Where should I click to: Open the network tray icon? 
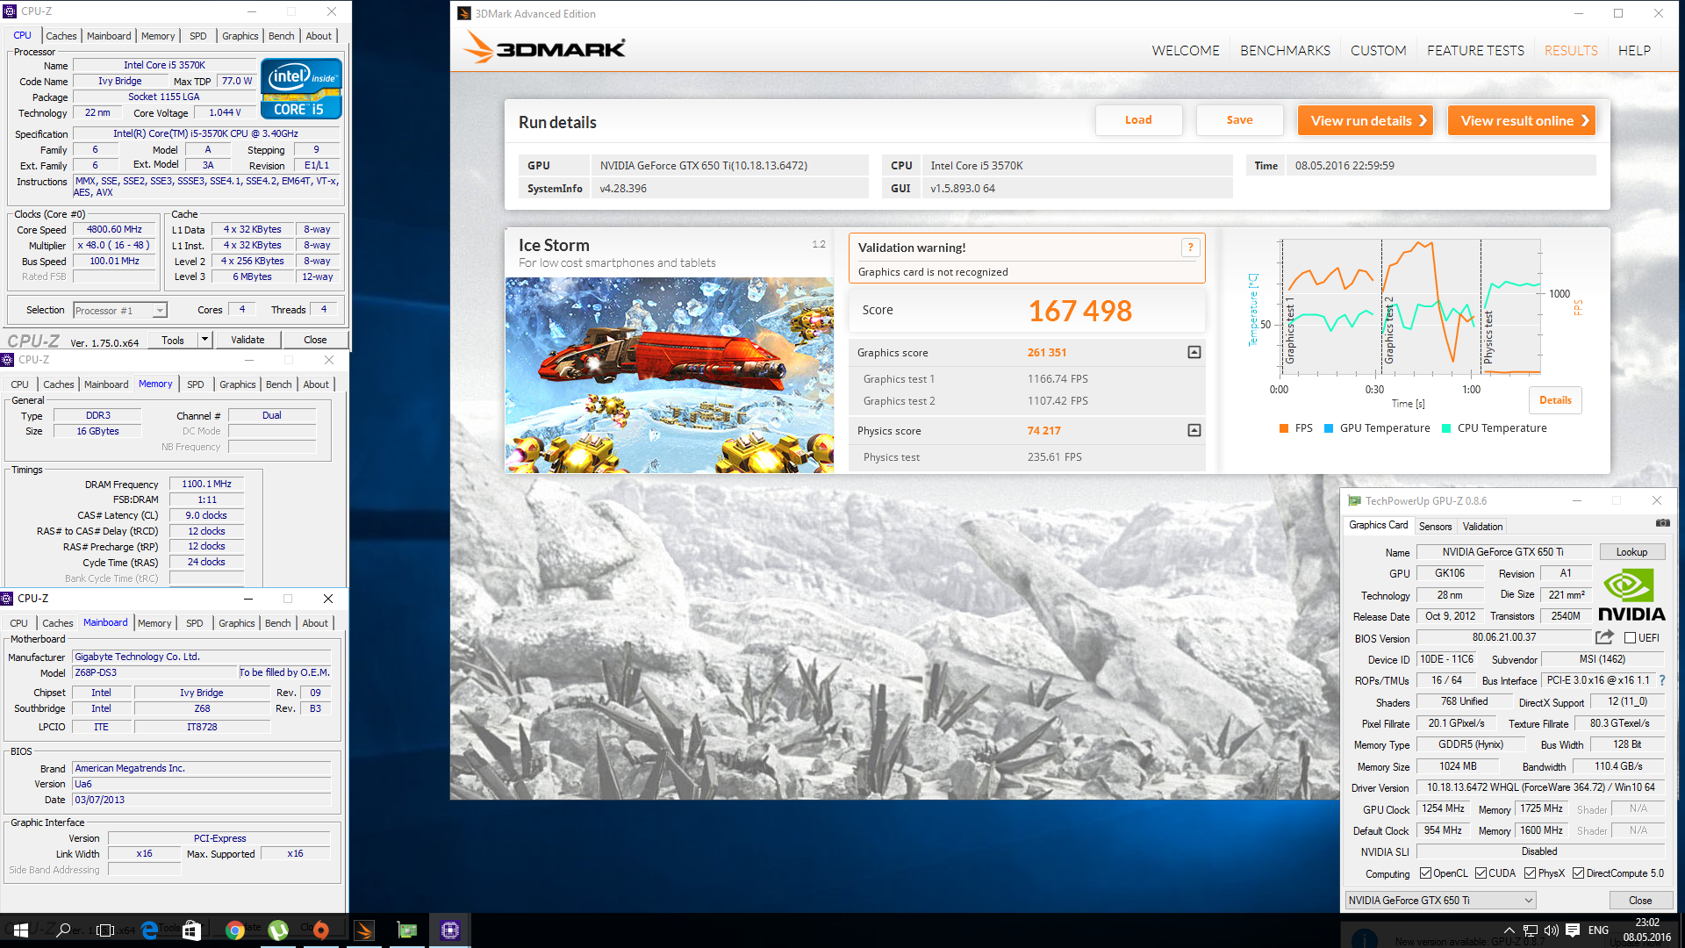tap(1530, 930)
